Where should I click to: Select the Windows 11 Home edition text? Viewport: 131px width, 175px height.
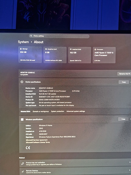point(46,125)
